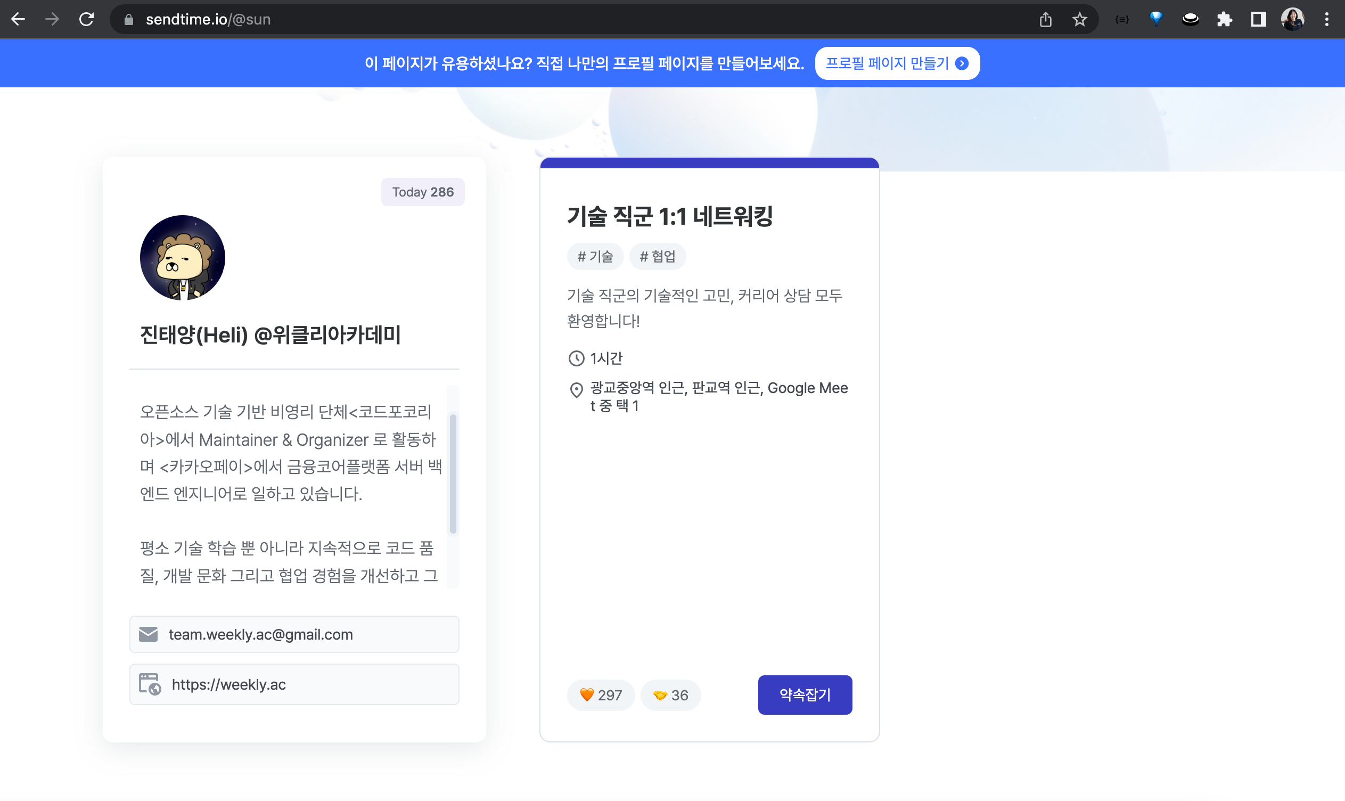The image size is (1345, 801).
Task: Click the 약속잡기 button
Action: (x=805, y=694)
